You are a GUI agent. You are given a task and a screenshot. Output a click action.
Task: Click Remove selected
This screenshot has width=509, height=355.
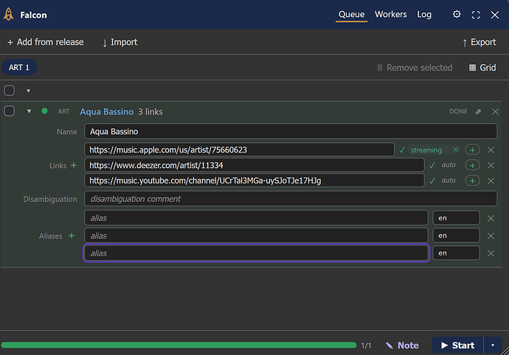click(415, 68)
